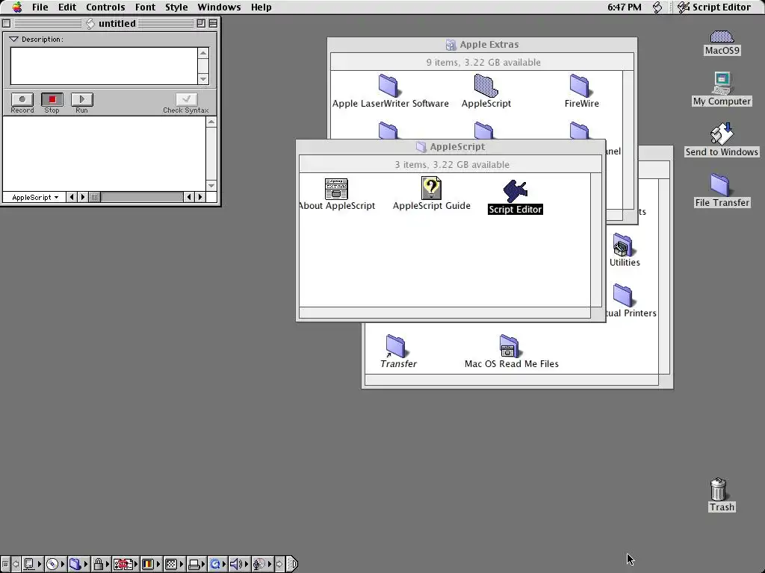Click the script horizontal scrollbar thumb

tap(95, 197)
